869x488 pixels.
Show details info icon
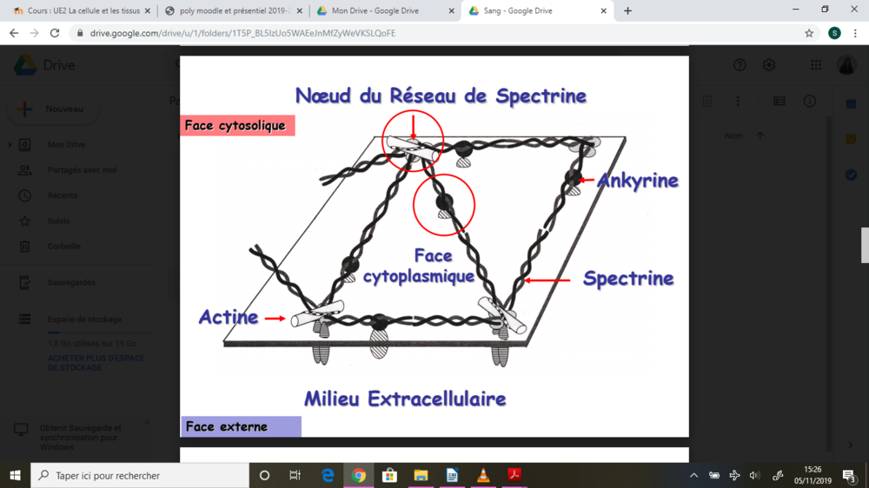(x=810, y=102)
